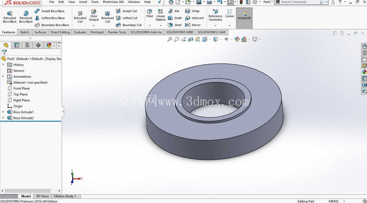Choose the Lofted Boss/Base feature

(x=50, y=18)
